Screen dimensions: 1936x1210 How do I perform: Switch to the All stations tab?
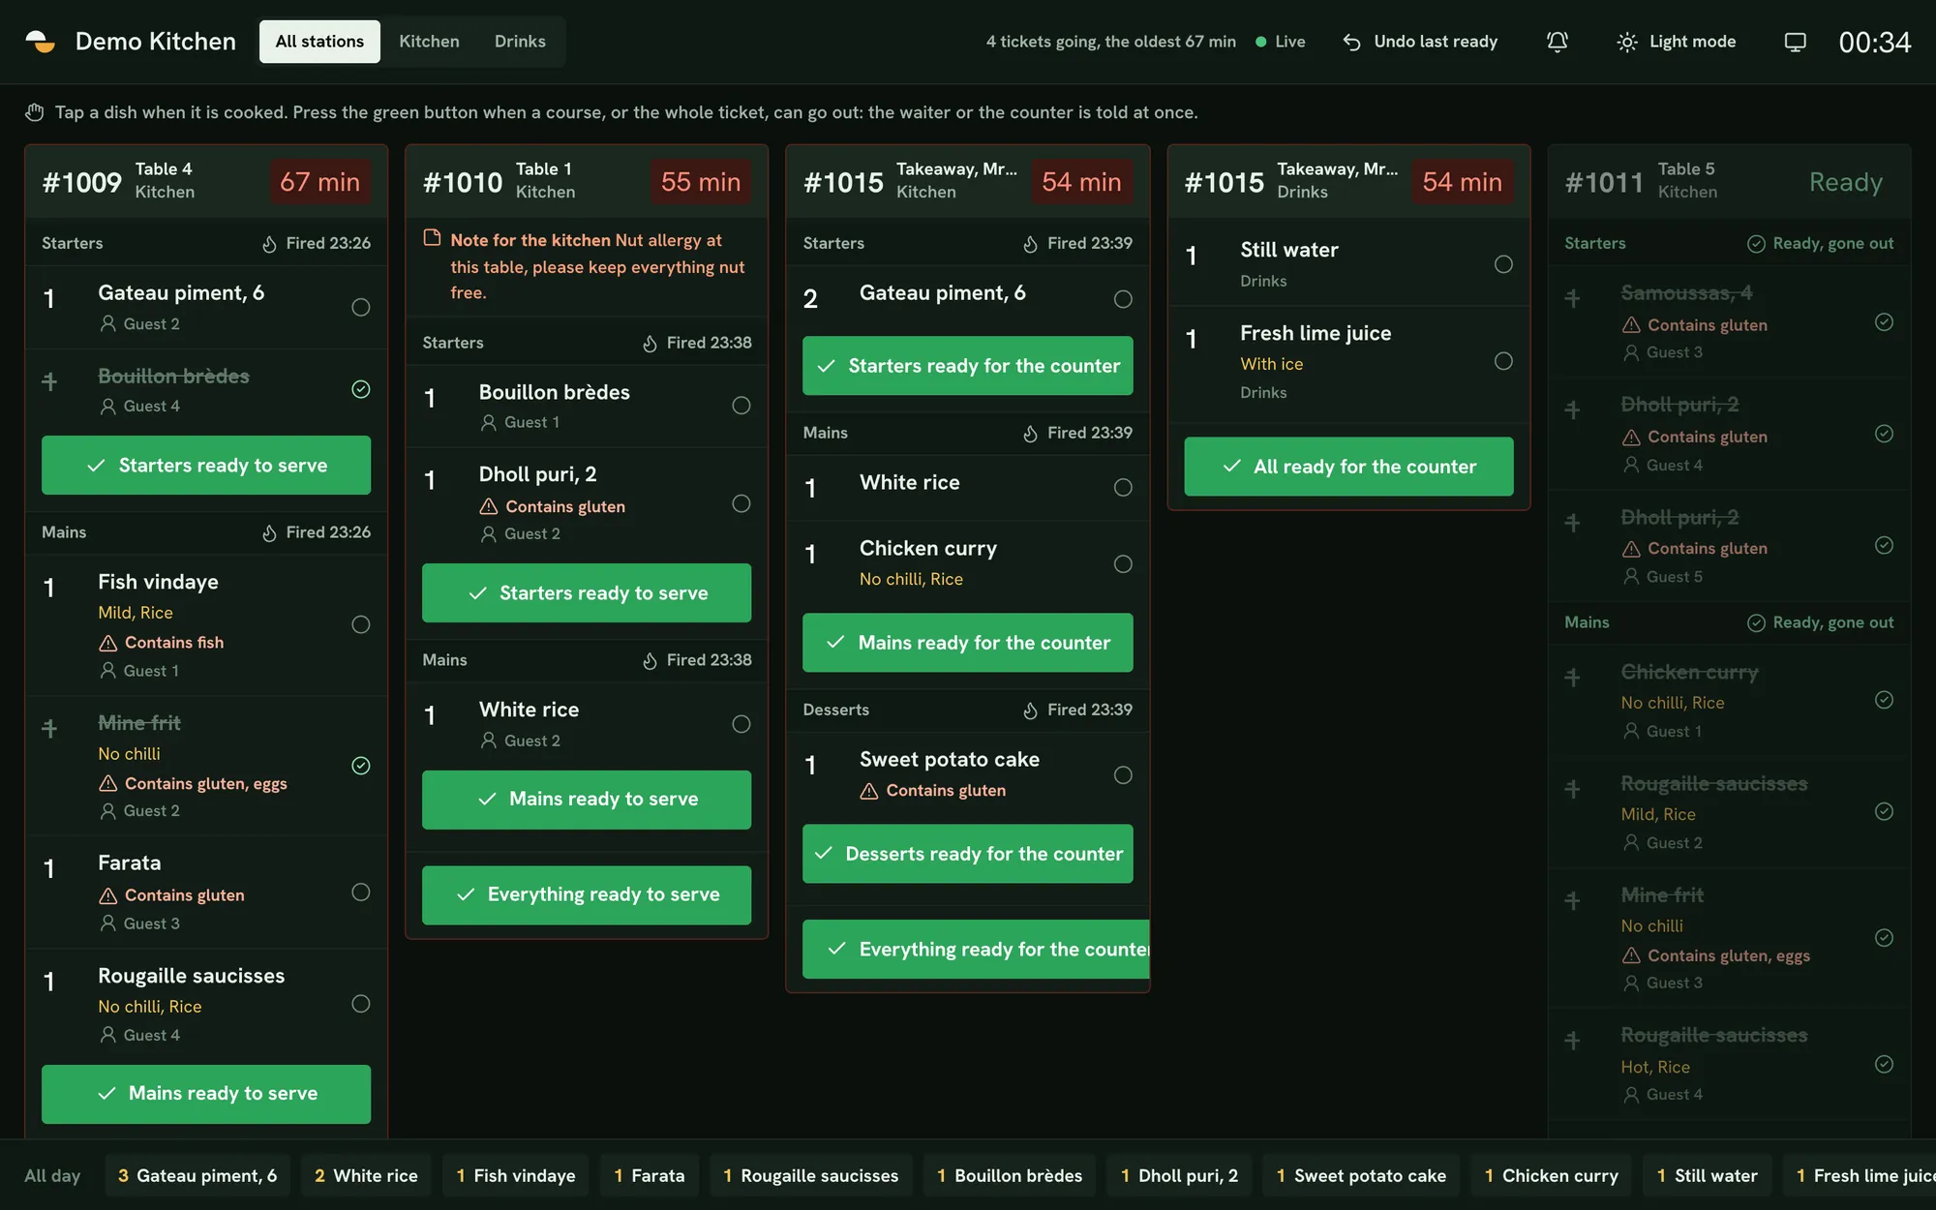click(x=319, y=42)
